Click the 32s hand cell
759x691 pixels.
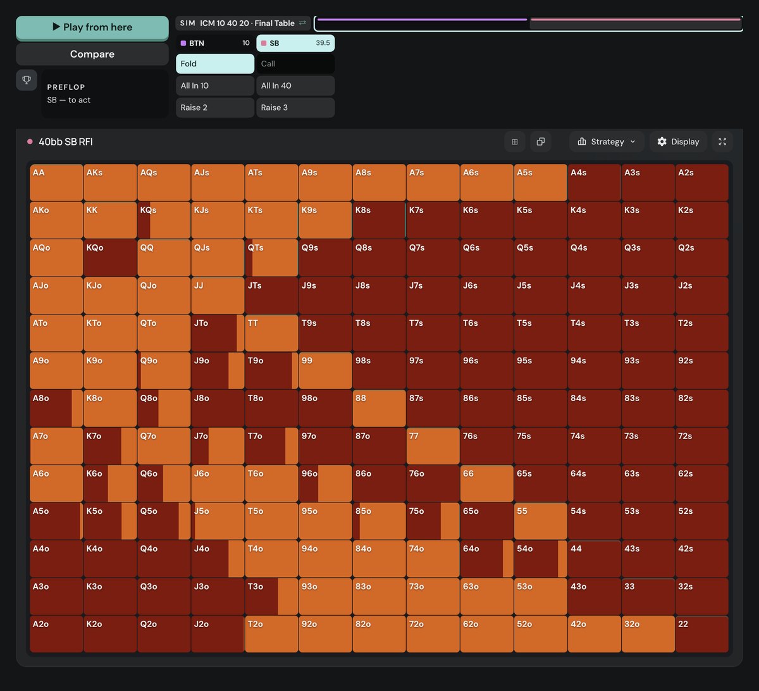point(702,597)
